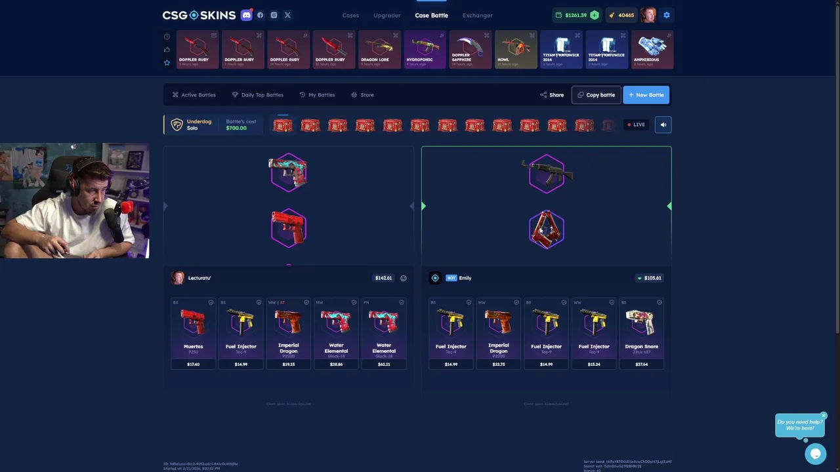Screen dimensions: 840x472
Task: Open the emoji reaction icon beside $142.61
Action: pos(404,278)
